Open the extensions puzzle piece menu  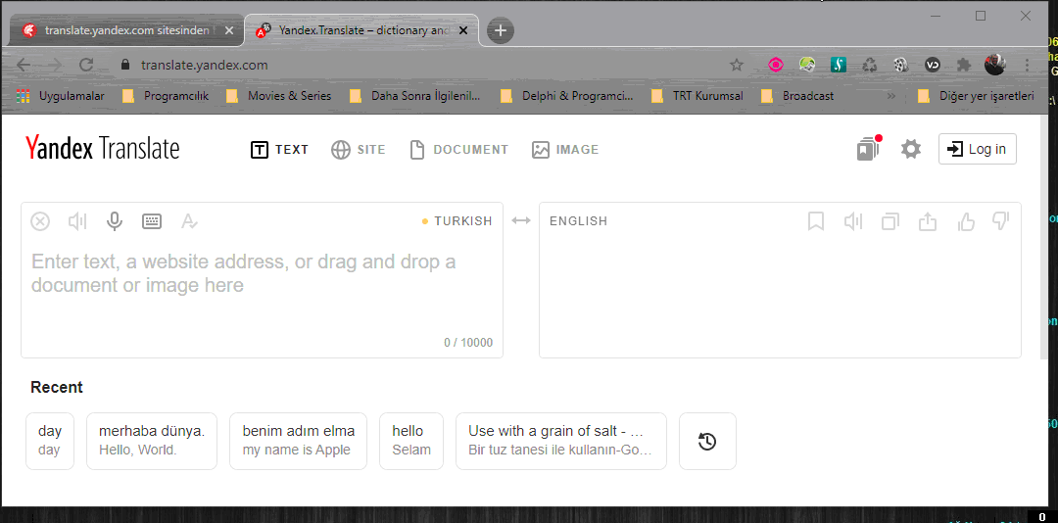(x=964, y=65)
